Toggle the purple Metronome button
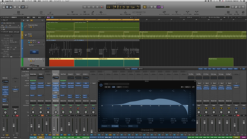 click(162, 7)
